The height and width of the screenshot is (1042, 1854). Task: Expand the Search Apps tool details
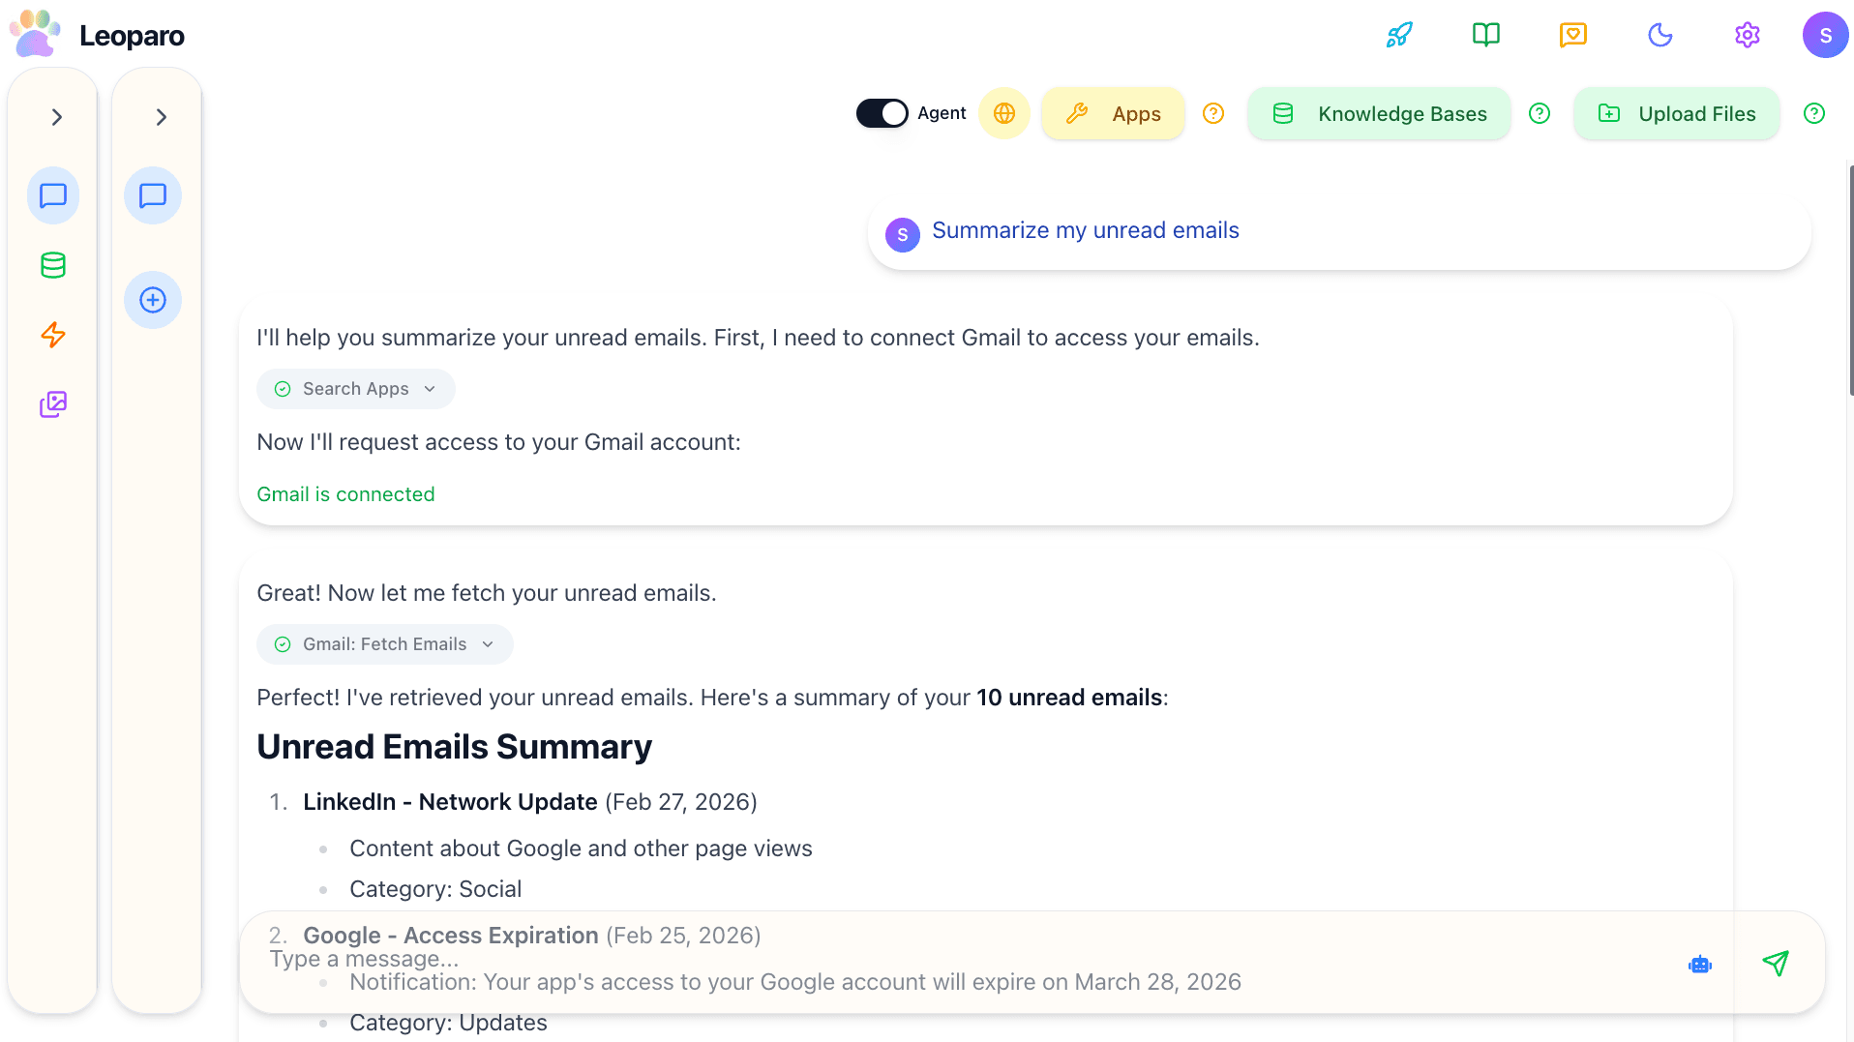(430, 388)
